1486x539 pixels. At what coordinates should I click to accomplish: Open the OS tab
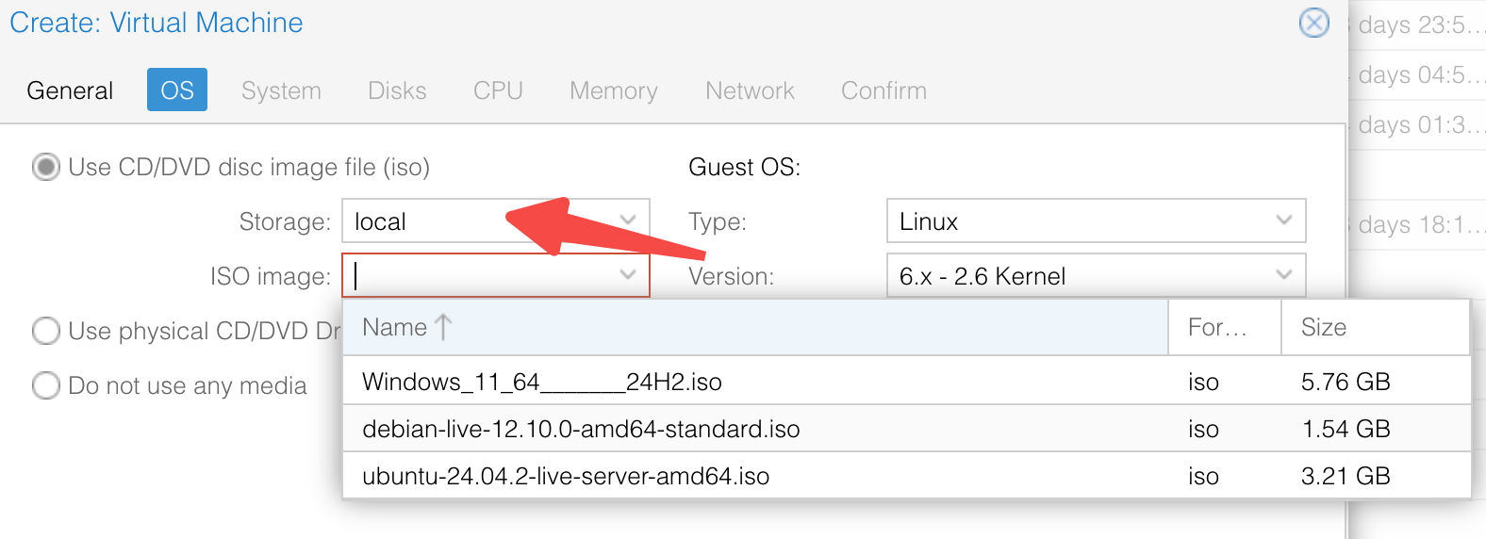[x=177, y=90]
